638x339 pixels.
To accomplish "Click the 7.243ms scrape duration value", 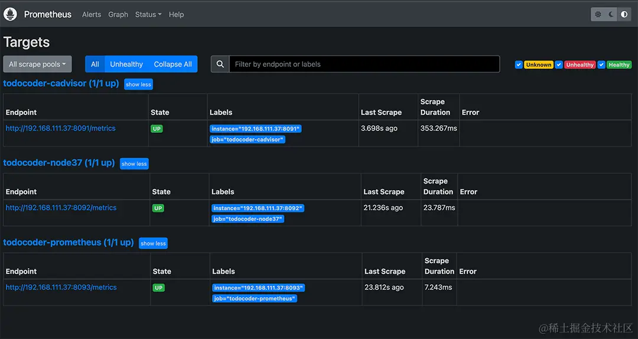I will (438, 287).
